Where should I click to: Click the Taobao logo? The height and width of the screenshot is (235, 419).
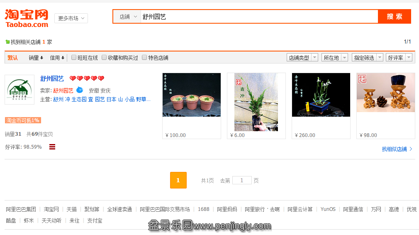click(27, 18)
